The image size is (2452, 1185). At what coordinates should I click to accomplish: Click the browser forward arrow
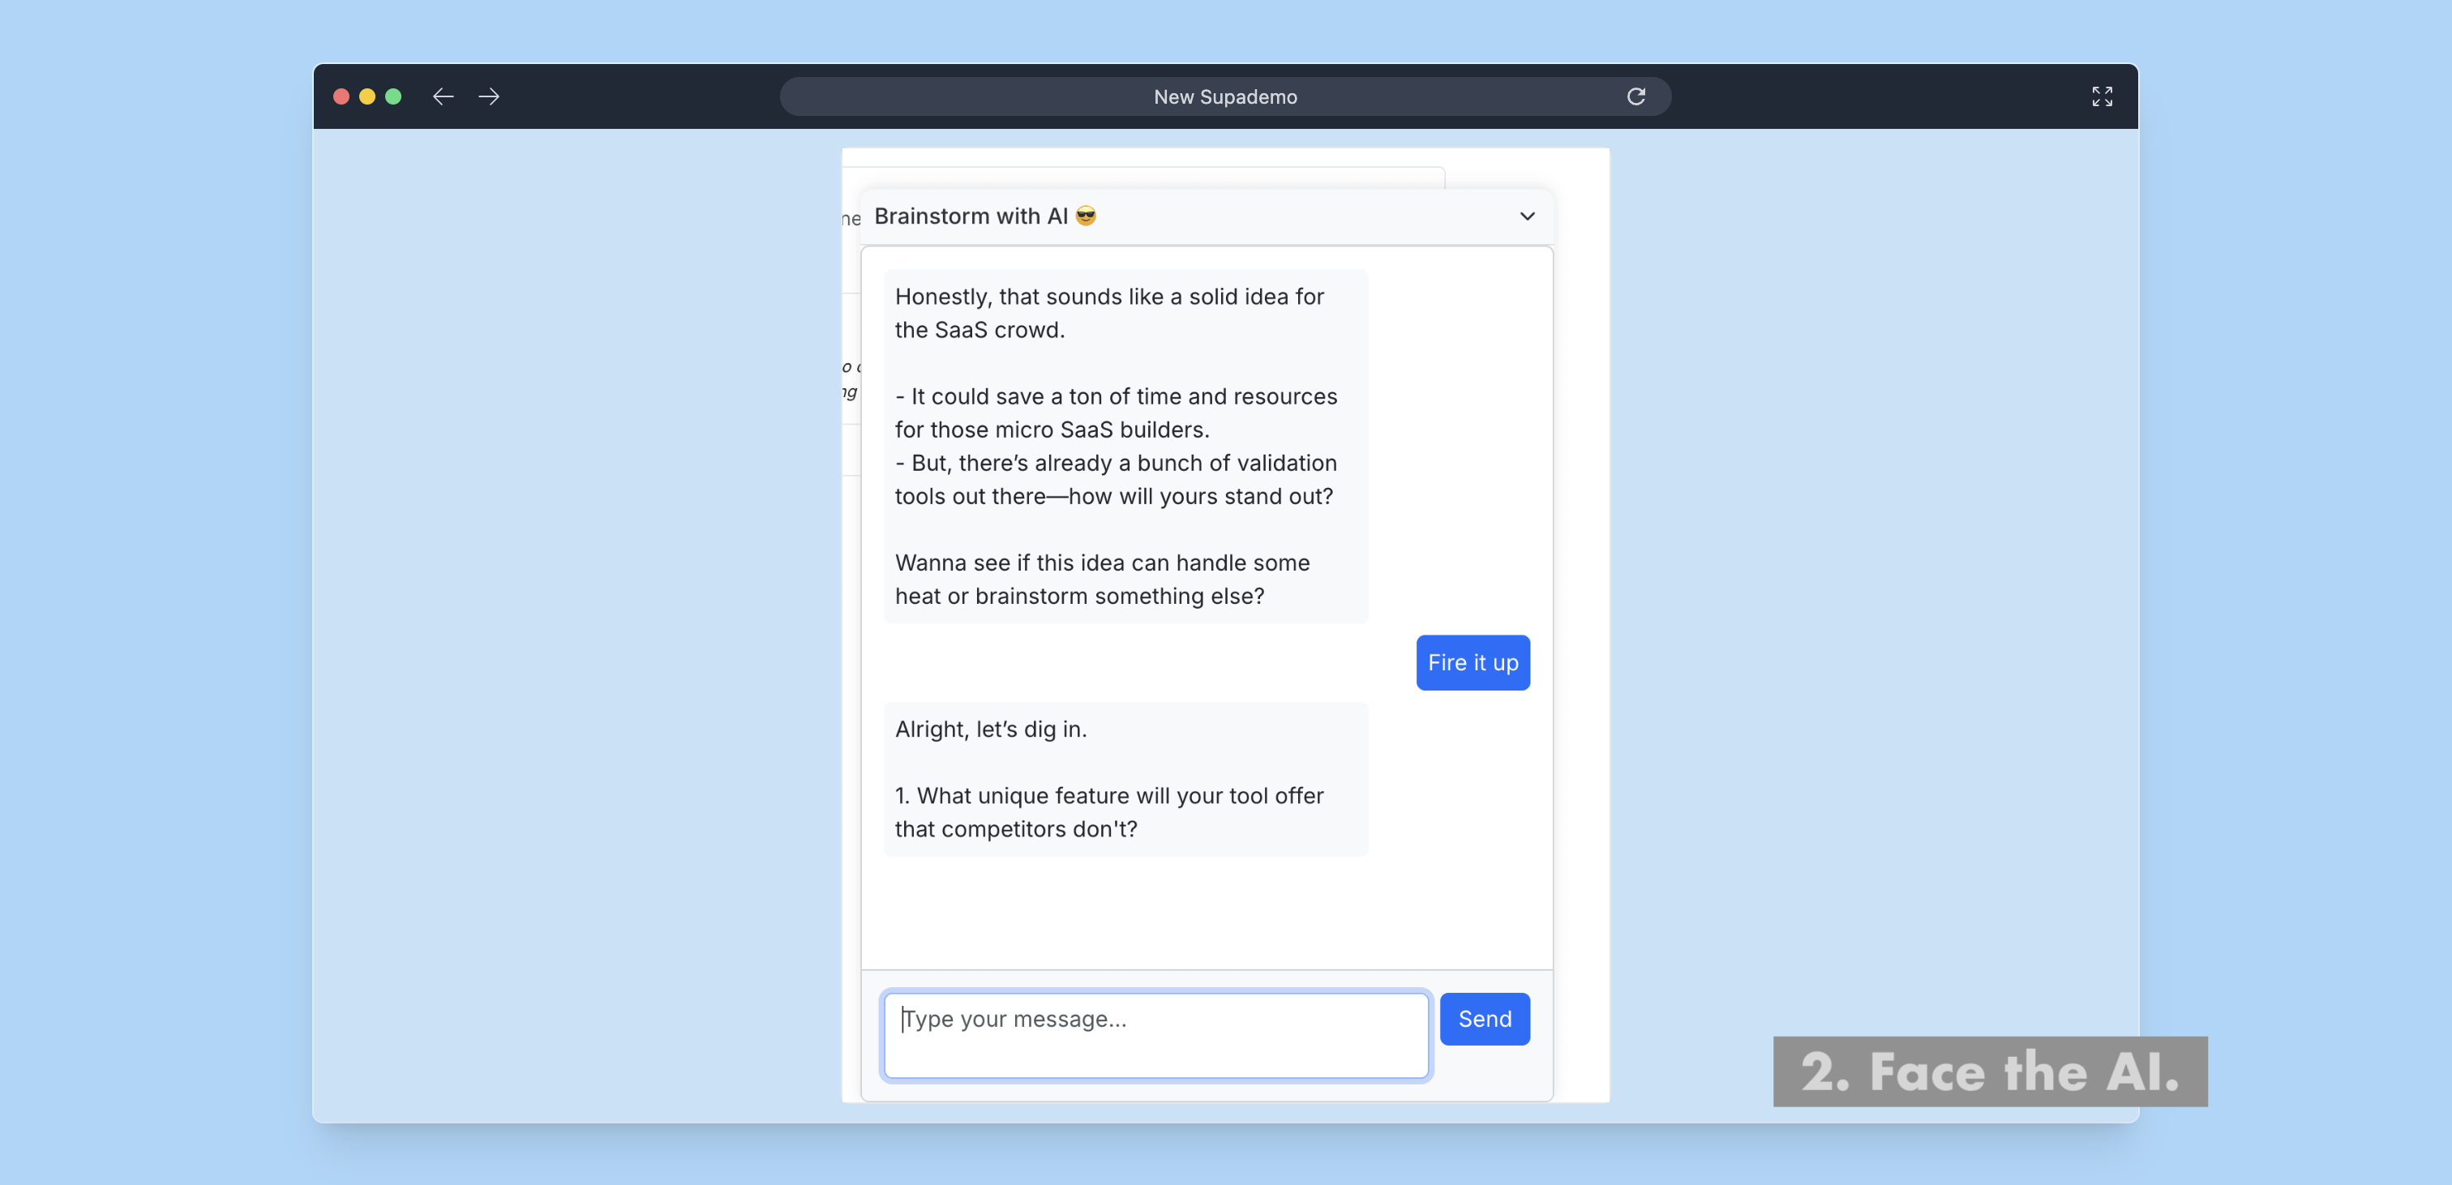pyautogui.click(x=489, y=96)
